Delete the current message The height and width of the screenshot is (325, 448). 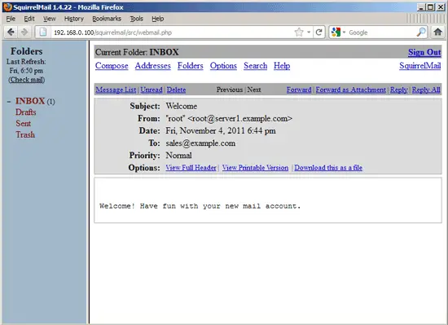176,90
